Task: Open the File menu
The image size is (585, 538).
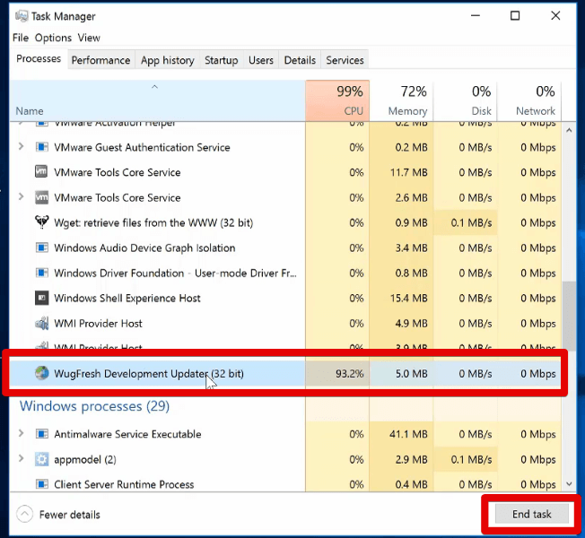Action: click(x=21, y=38)
